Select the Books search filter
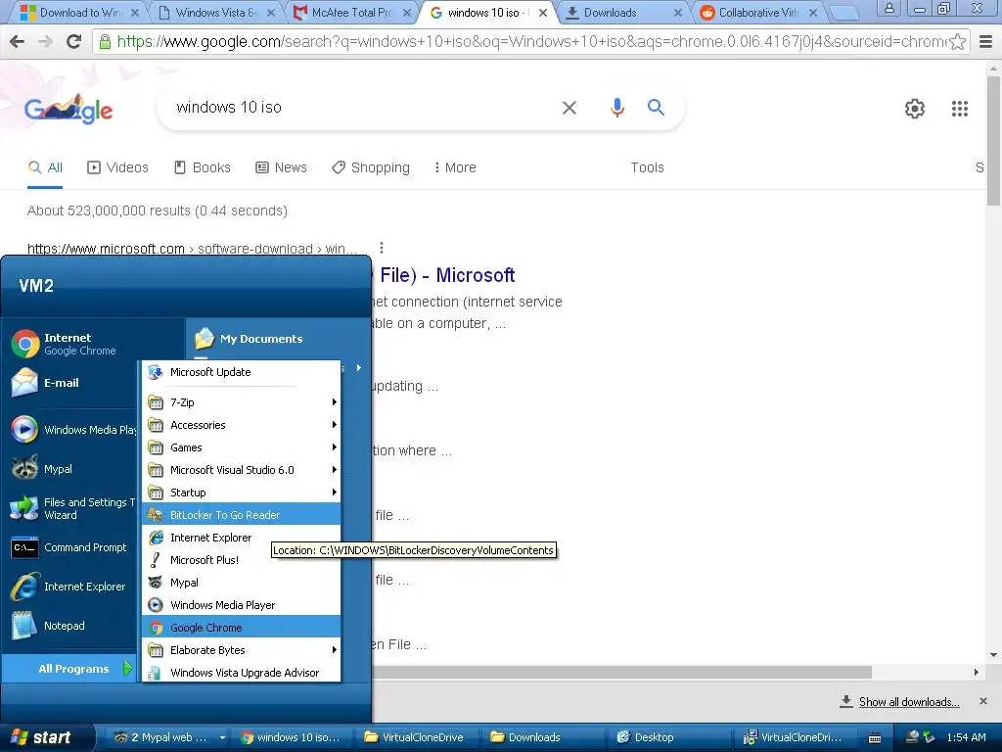Image resolution: width=1002 pixels, height=752 pixels. [x=202, y=167]
